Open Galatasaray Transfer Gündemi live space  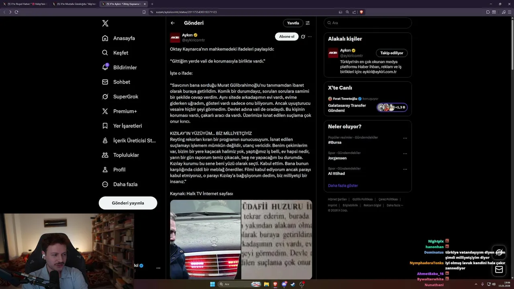click(x=347, y=108)
